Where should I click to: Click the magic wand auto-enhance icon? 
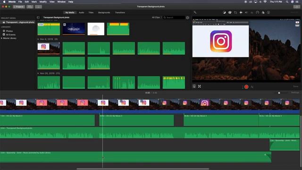[195, 13]
